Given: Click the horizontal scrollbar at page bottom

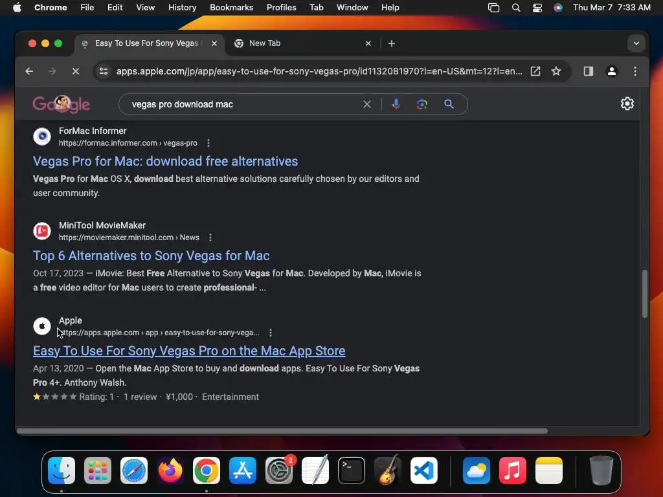Looking at the screenshot, I should pos(282,431).
